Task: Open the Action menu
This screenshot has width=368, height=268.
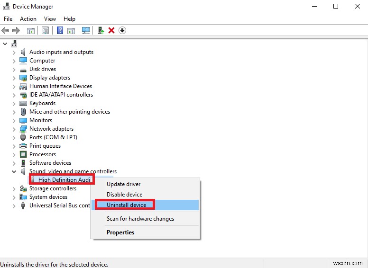Action: coord(28,19)
